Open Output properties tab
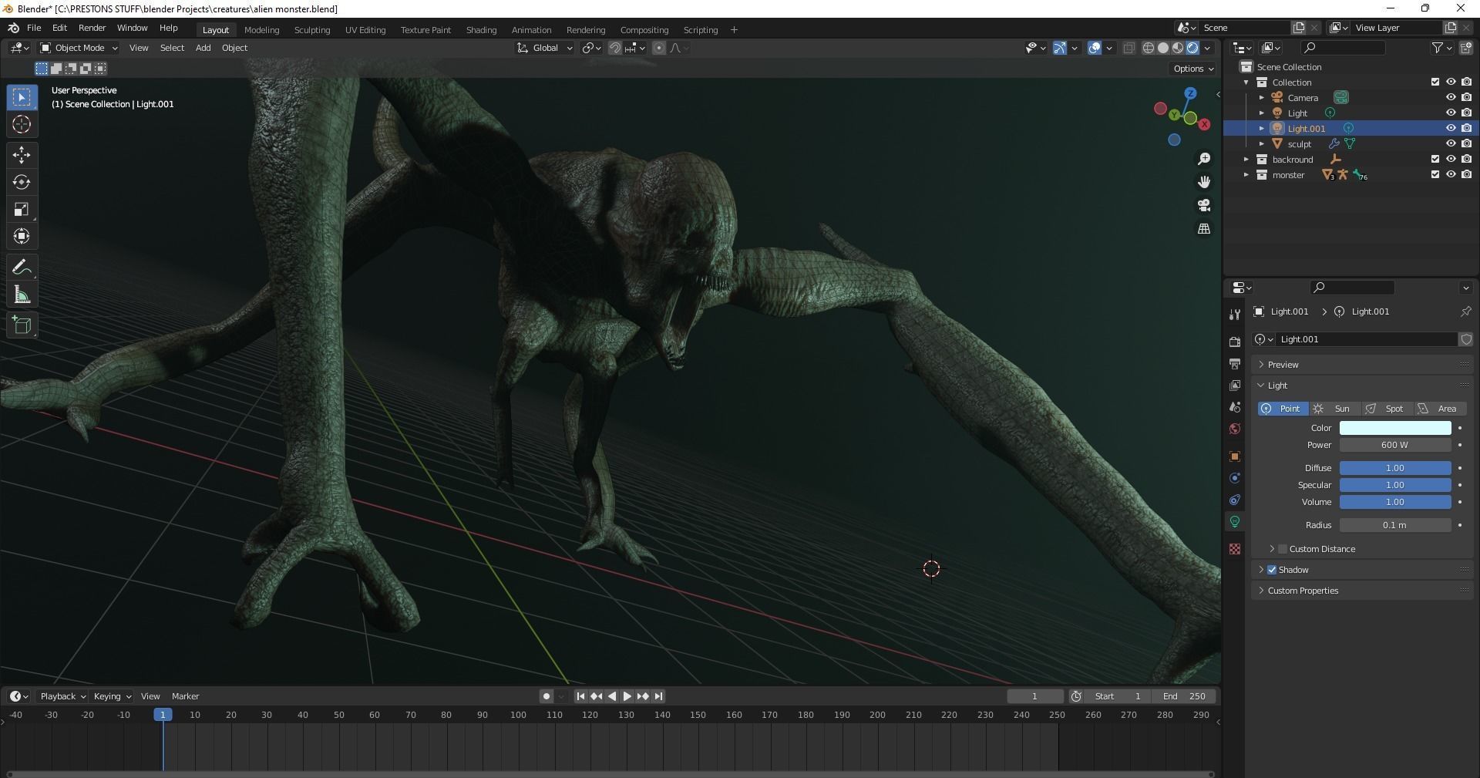The width and height of the screenshot is (1480, 778). pos(1235,363)
